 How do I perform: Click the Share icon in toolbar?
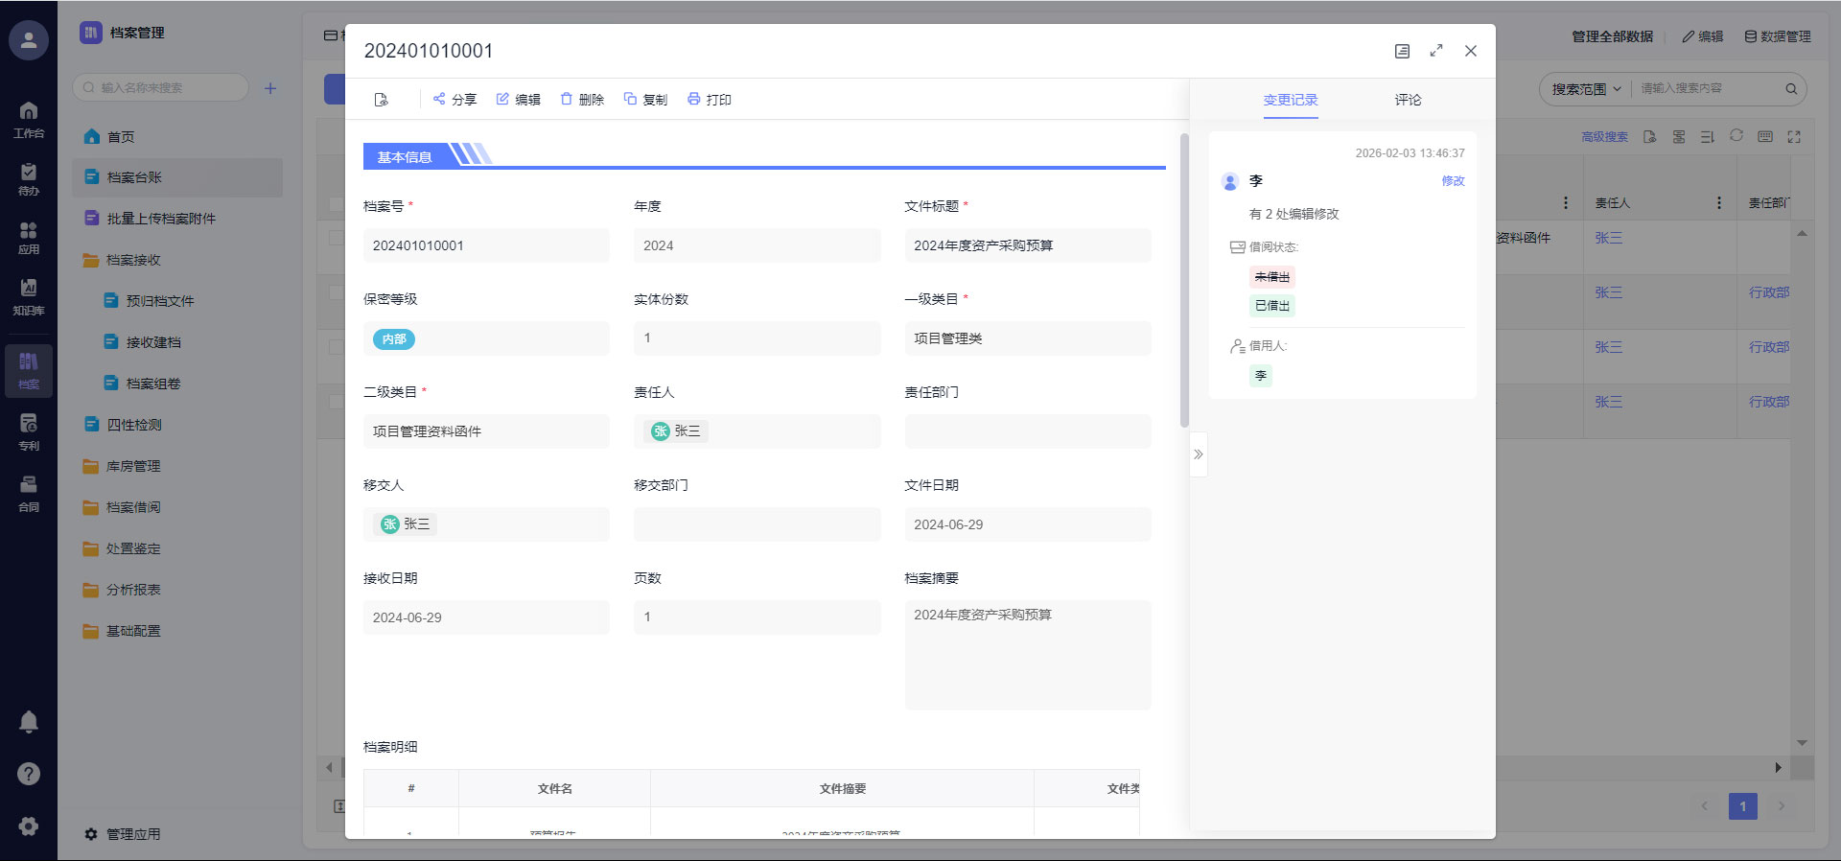tap(439, 99)
